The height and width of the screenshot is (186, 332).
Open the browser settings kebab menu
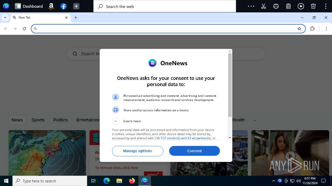(x=327, y=29)
